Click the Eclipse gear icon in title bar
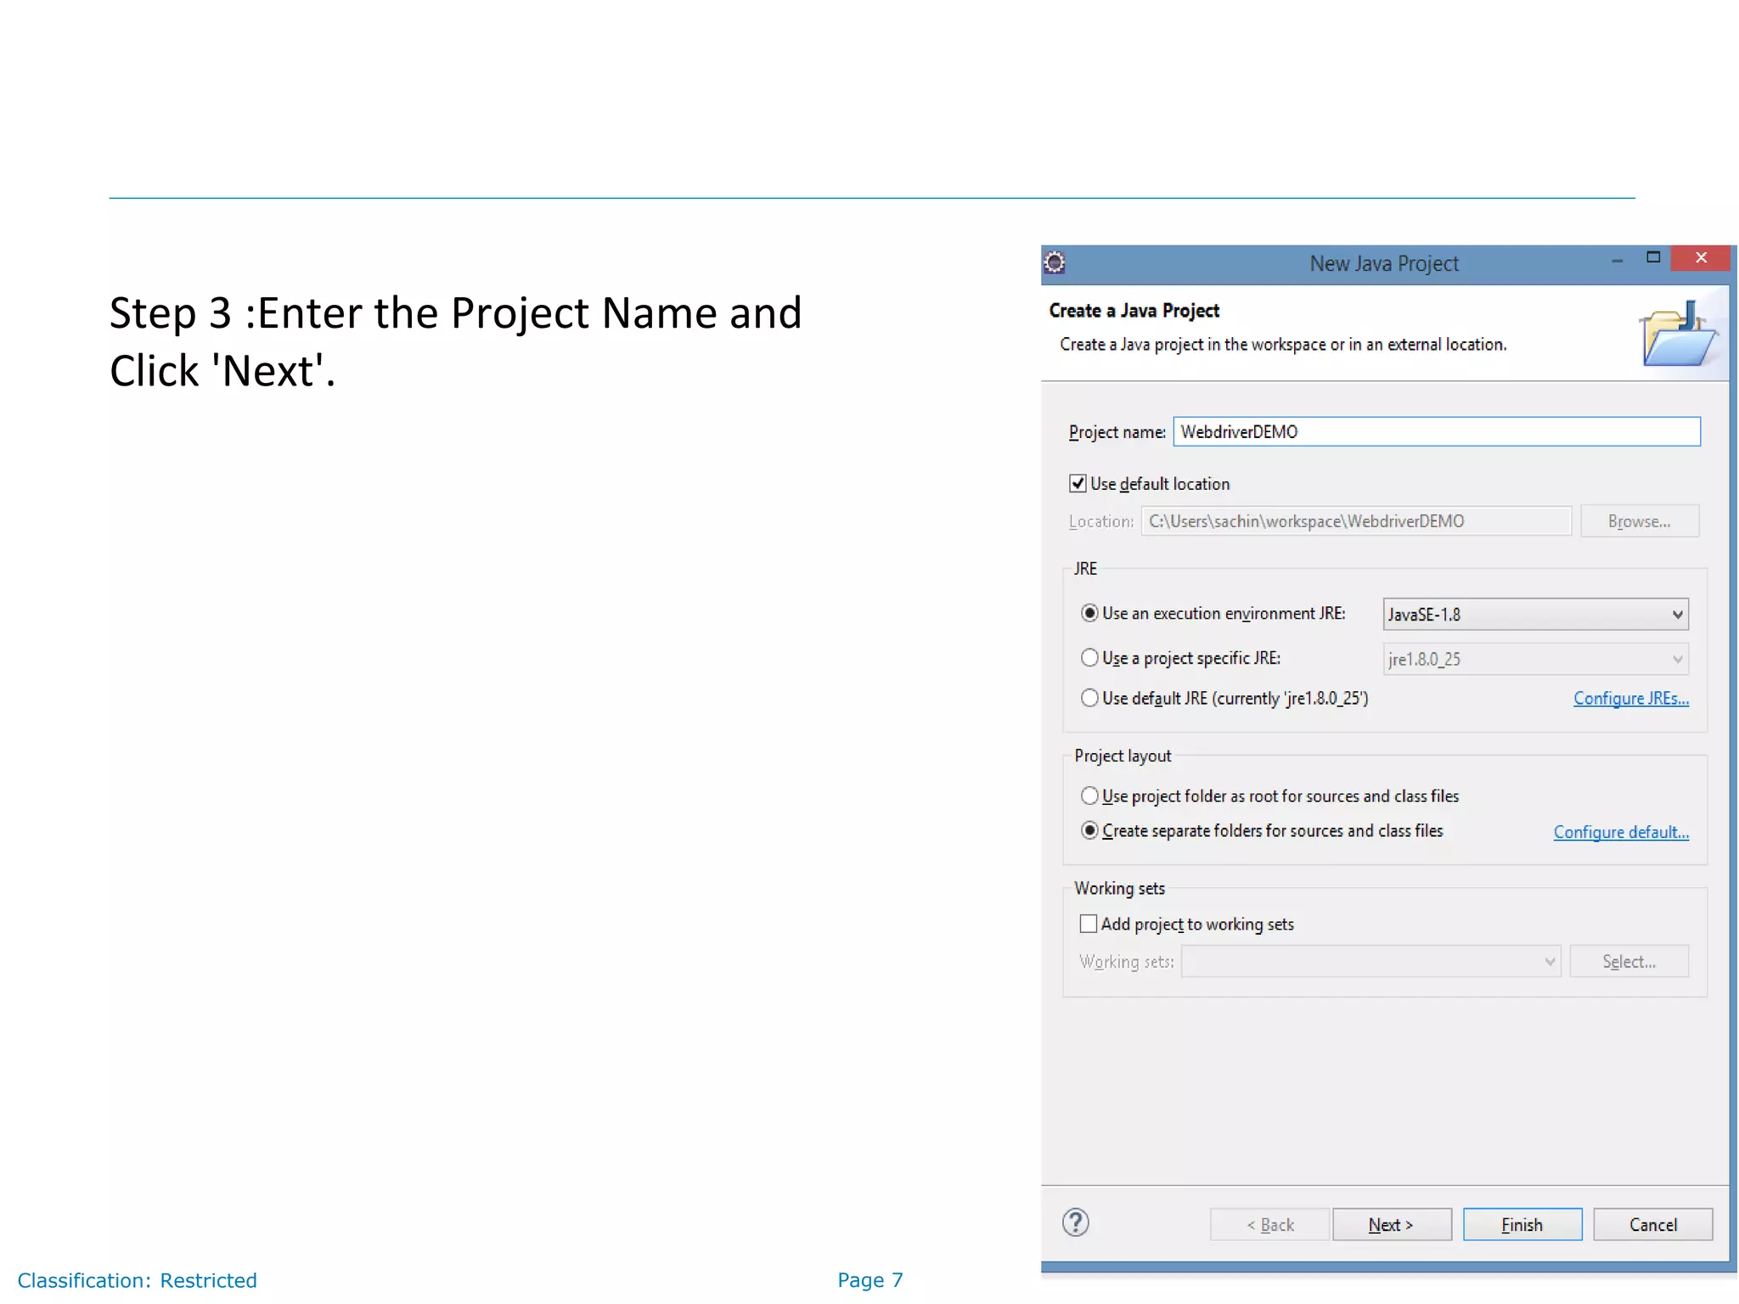Image resolution: width=1739 pixels, height=1304 pixels. (1055, 262)
